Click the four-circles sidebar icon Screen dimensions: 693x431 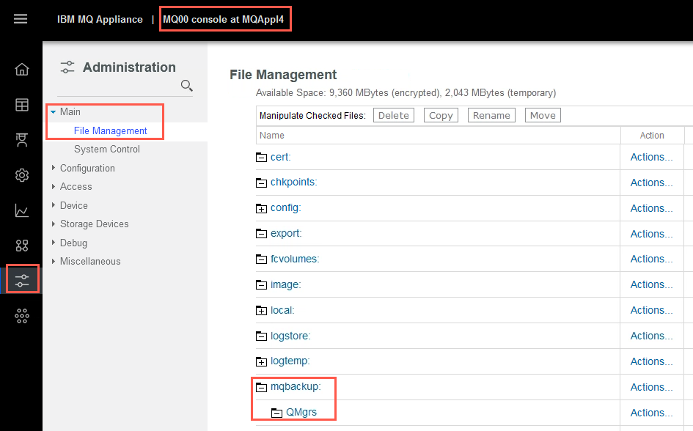(22, 245)
